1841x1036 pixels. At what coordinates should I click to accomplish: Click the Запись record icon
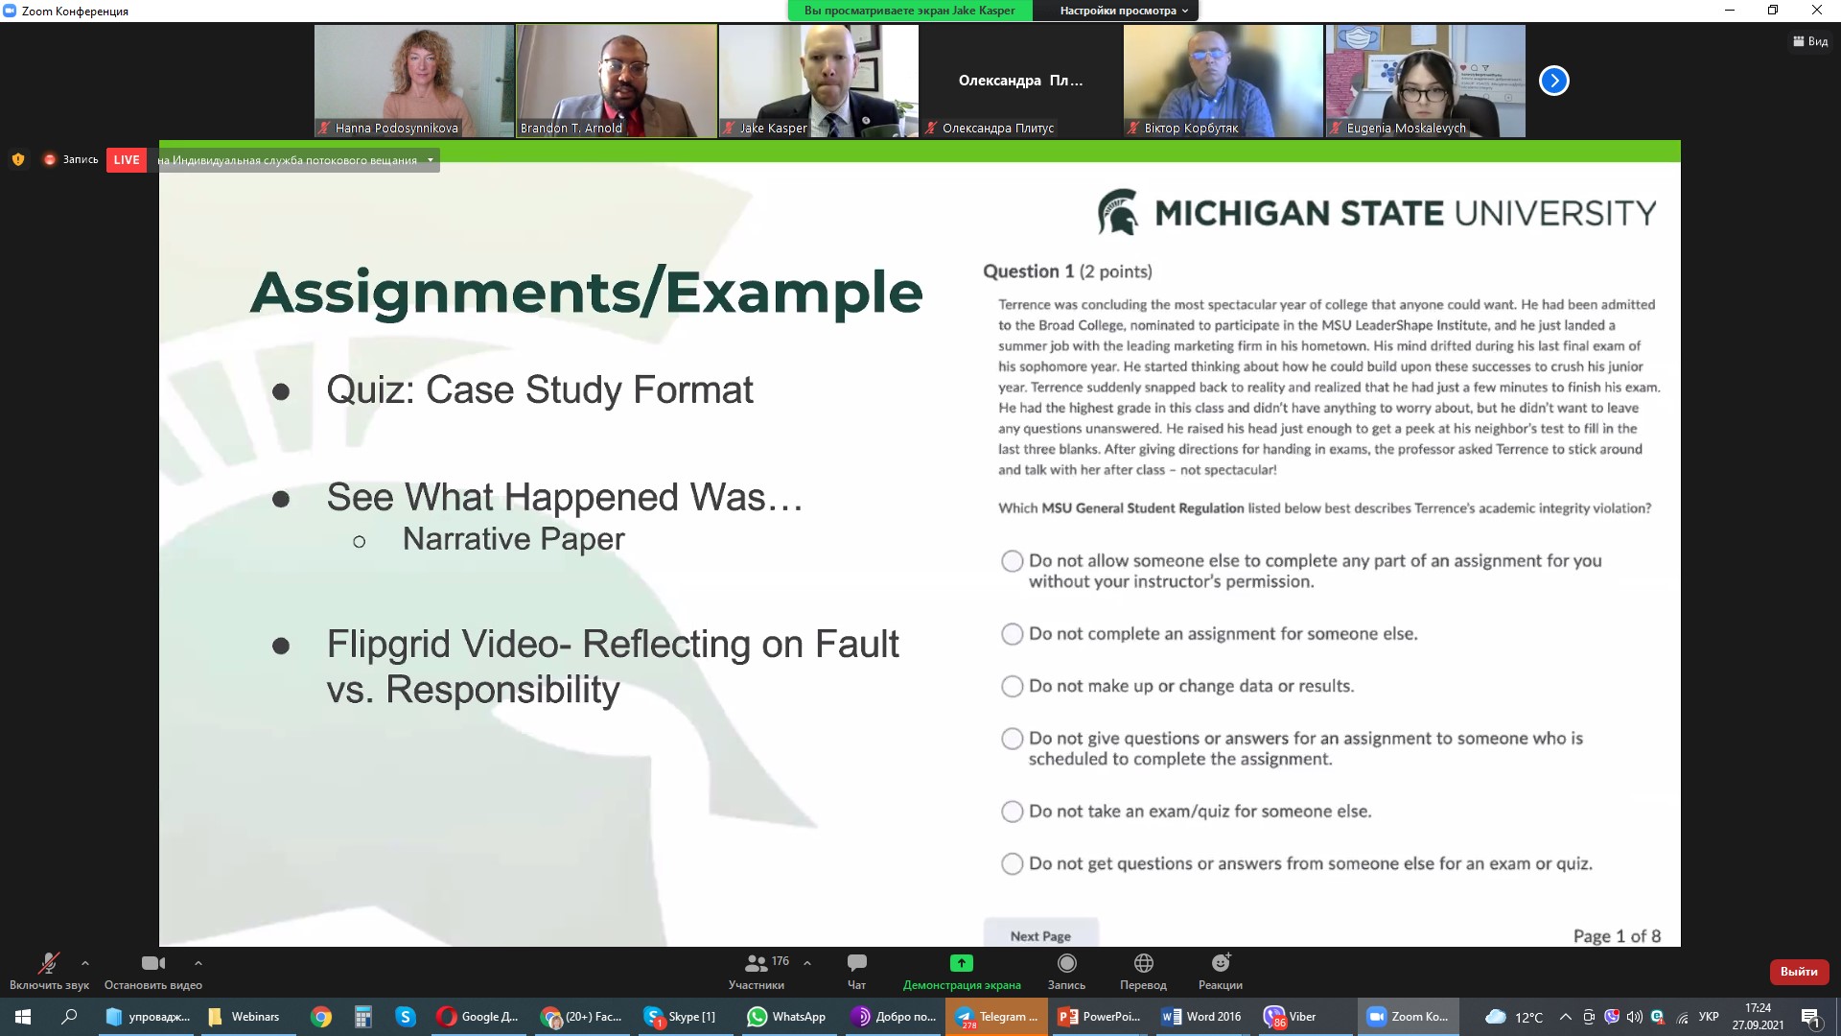pyautogui.click(x=1066, y=964)
